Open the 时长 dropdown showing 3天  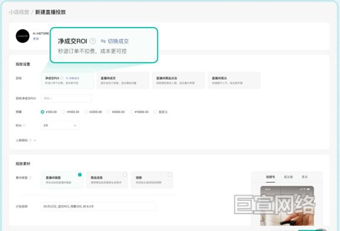[x=60, y=125]
